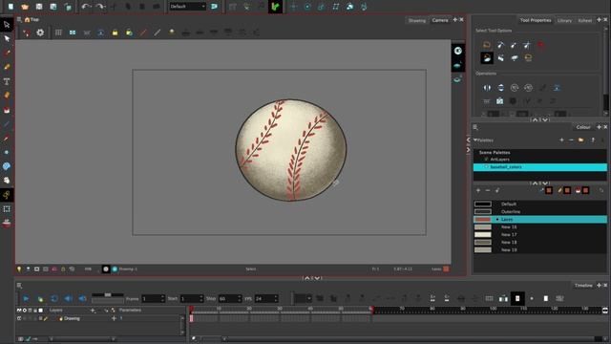Screen dimensions: 611x344
Task: Delete the colour swatch with the minus button
Action: [x=488, y=190]
